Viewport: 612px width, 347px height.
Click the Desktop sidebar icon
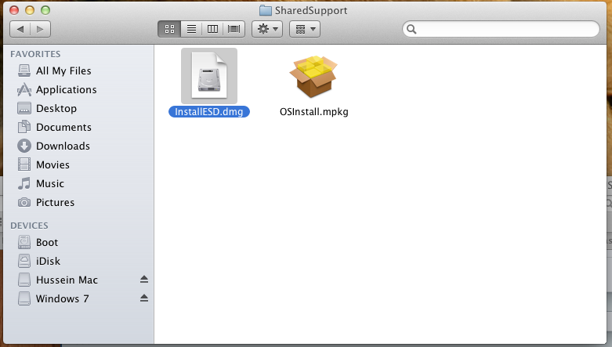click(24, 108)
